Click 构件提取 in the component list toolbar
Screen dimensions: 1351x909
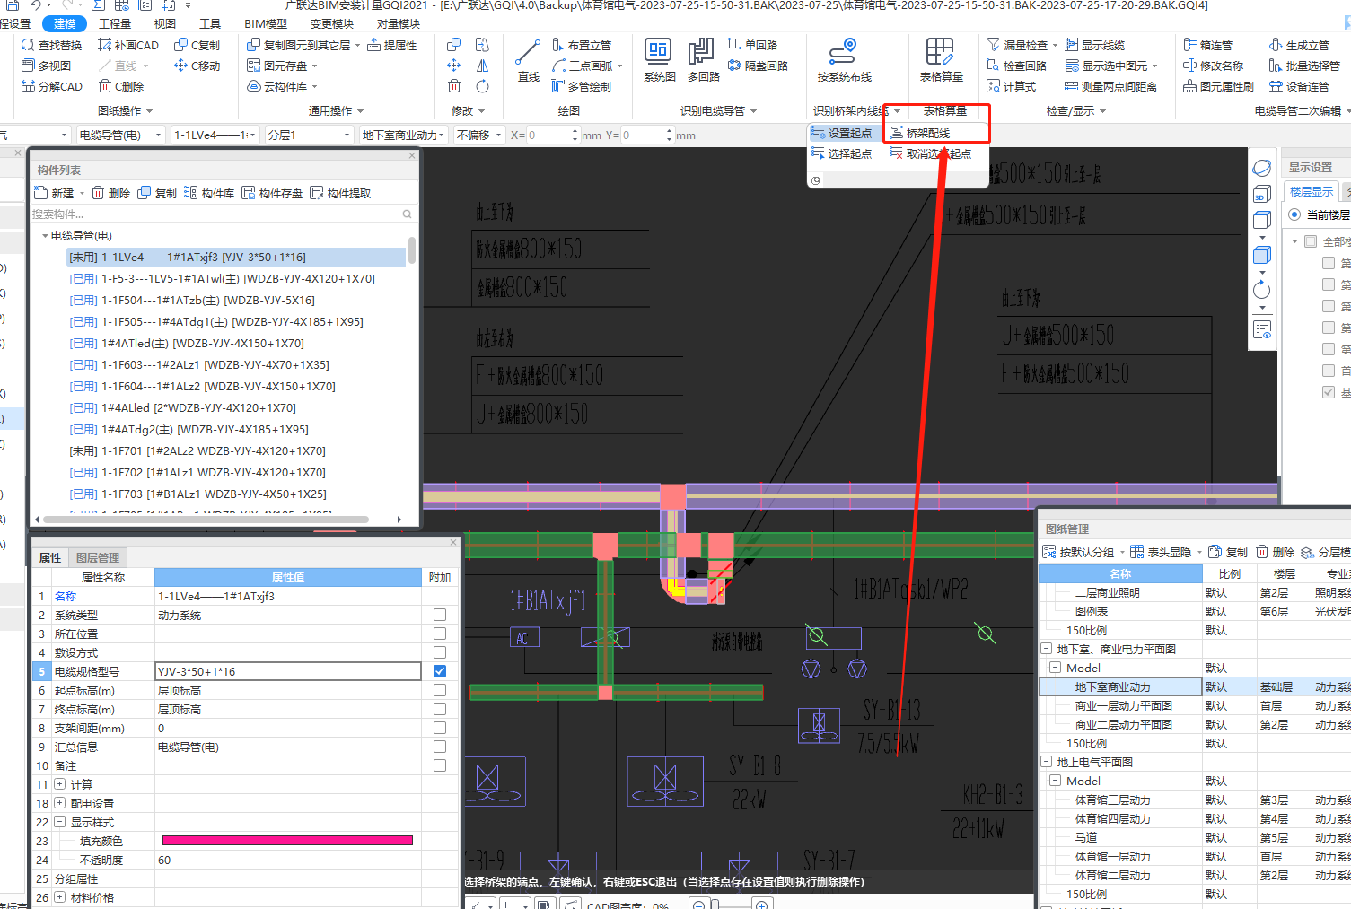[339, 193]
